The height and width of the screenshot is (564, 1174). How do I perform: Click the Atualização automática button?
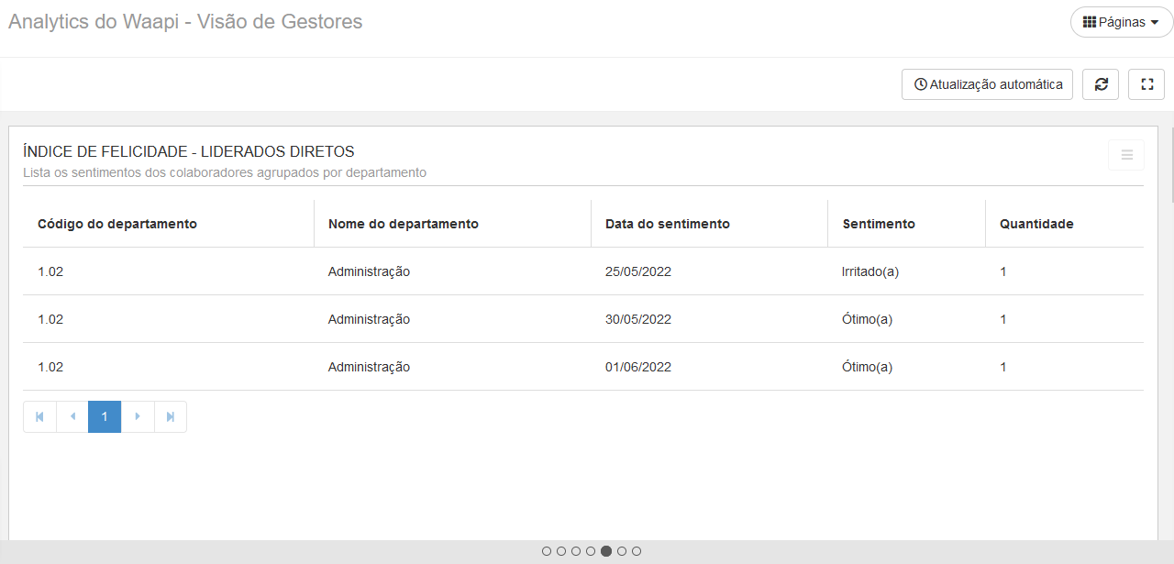[987, 84]
